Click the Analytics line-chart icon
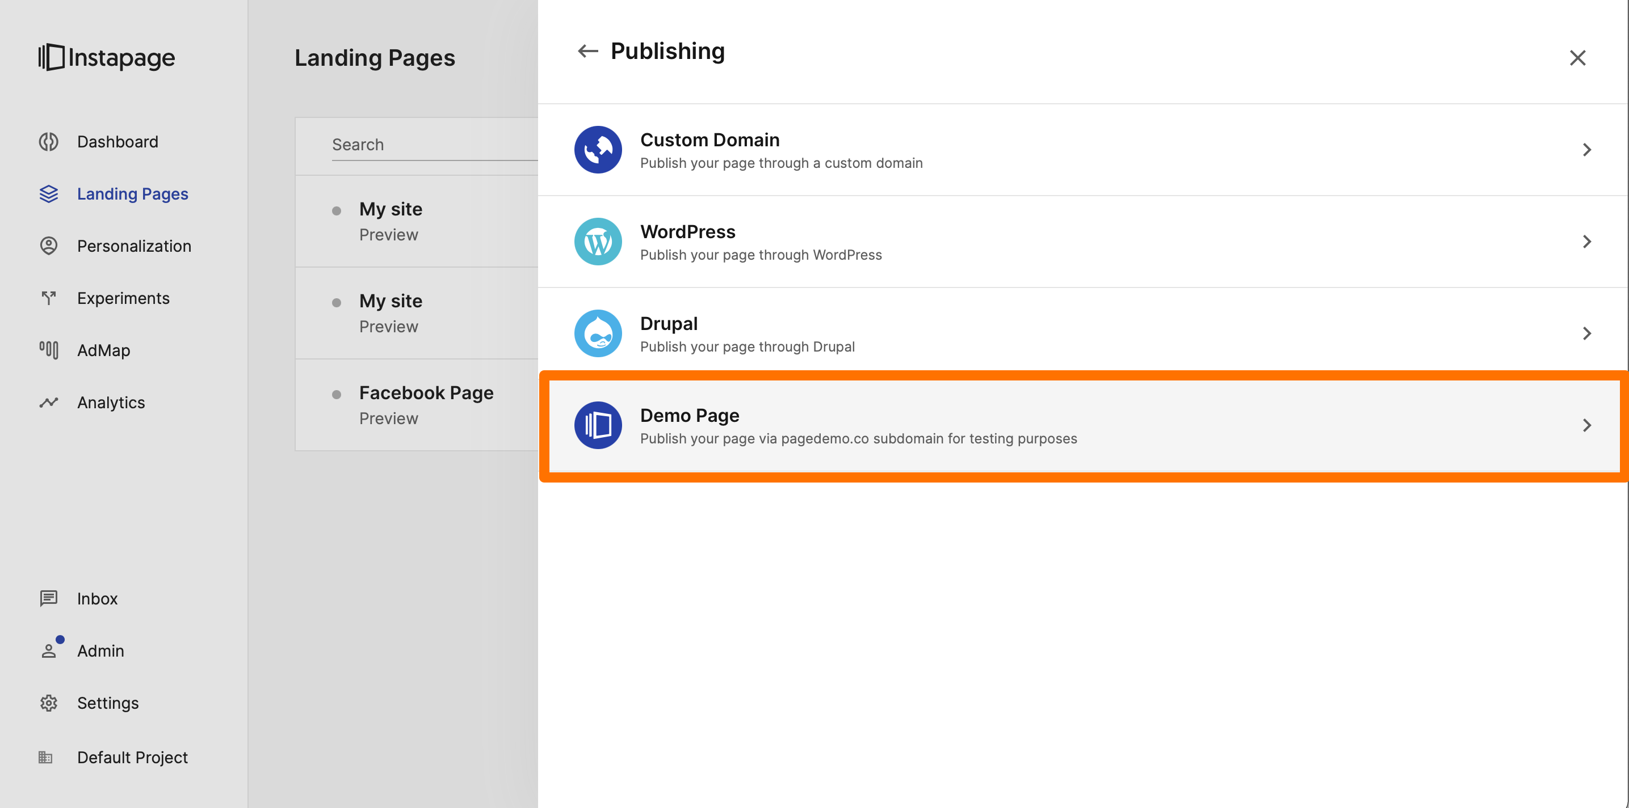The width and height of the screenshot is (1629, 808). point(49,403)
